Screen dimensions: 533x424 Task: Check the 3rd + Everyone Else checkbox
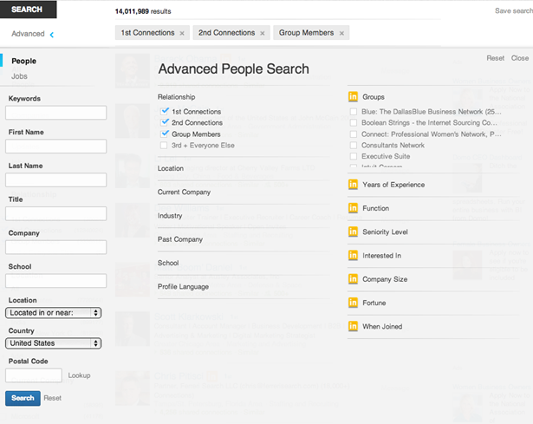(x=164, y=146)
